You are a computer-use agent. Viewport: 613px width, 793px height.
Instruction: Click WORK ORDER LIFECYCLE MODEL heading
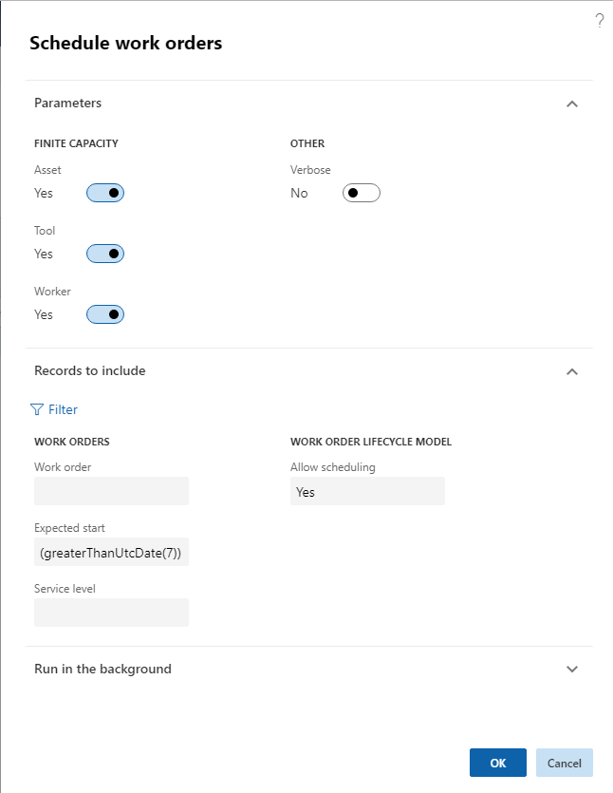371,442
